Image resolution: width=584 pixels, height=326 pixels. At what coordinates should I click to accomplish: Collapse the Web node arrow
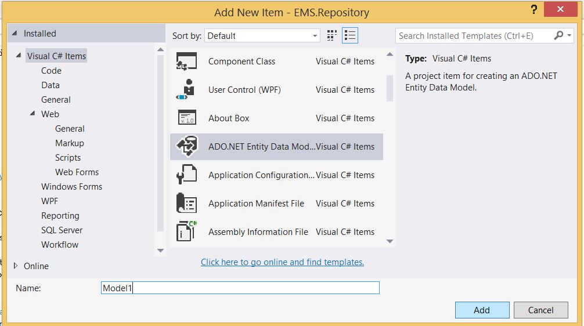pyautogui.click(x=33, y=114)
